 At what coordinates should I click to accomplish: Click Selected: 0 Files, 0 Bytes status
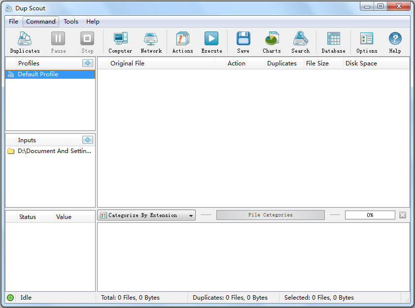319,298
